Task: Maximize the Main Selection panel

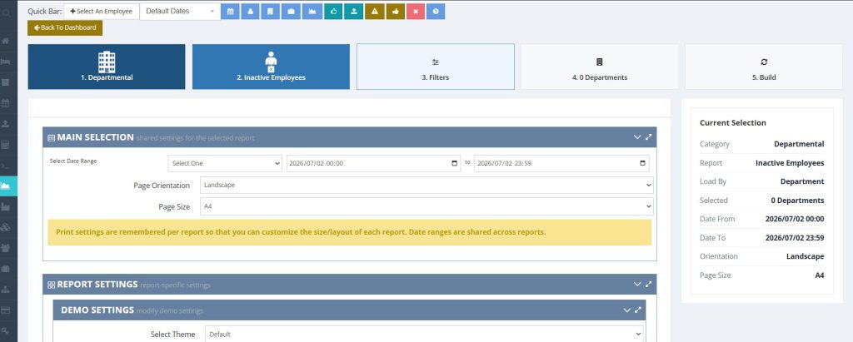Action: click(648, 137)
